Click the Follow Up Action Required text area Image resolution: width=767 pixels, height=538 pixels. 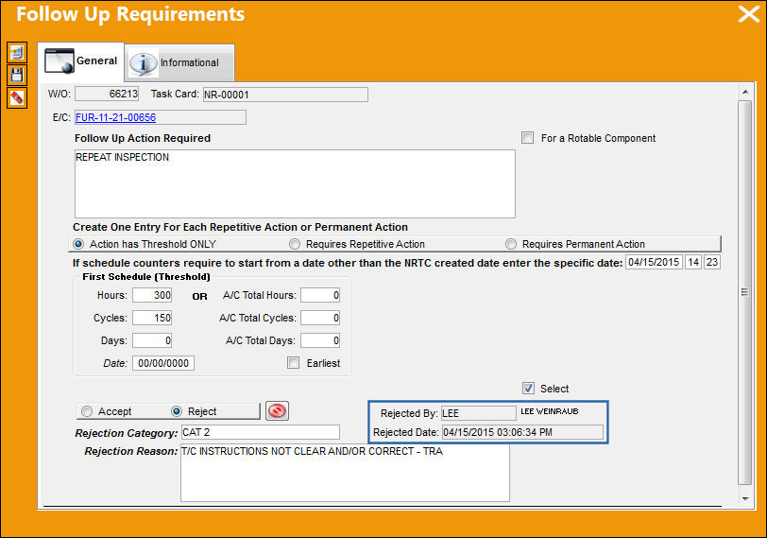[295, 183]
